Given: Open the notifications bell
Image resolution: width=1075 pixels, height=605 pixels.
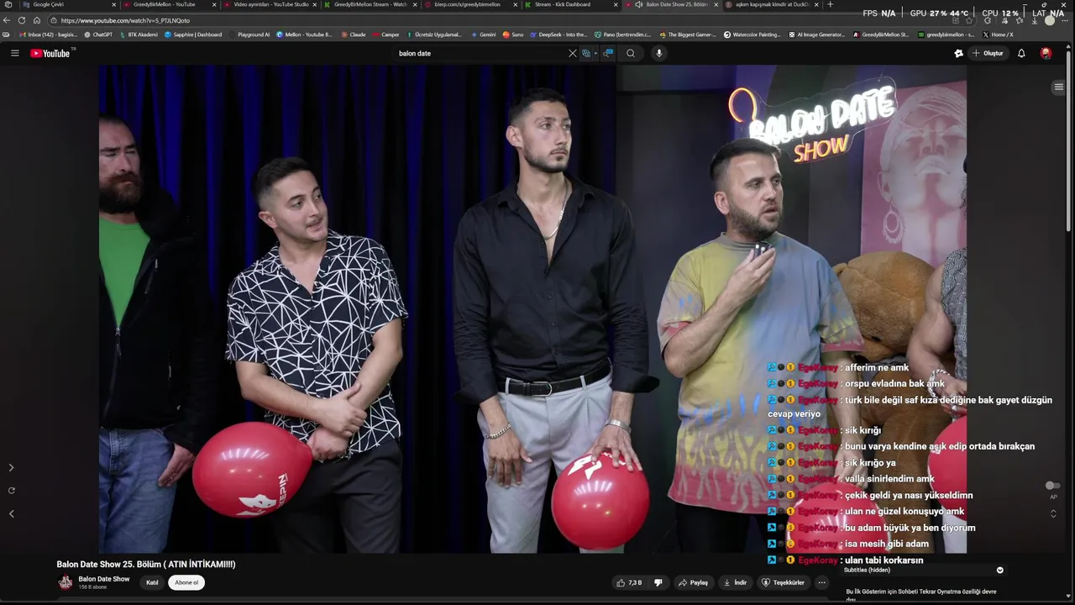Looking at the screenshot, I should click(1021, 53).
